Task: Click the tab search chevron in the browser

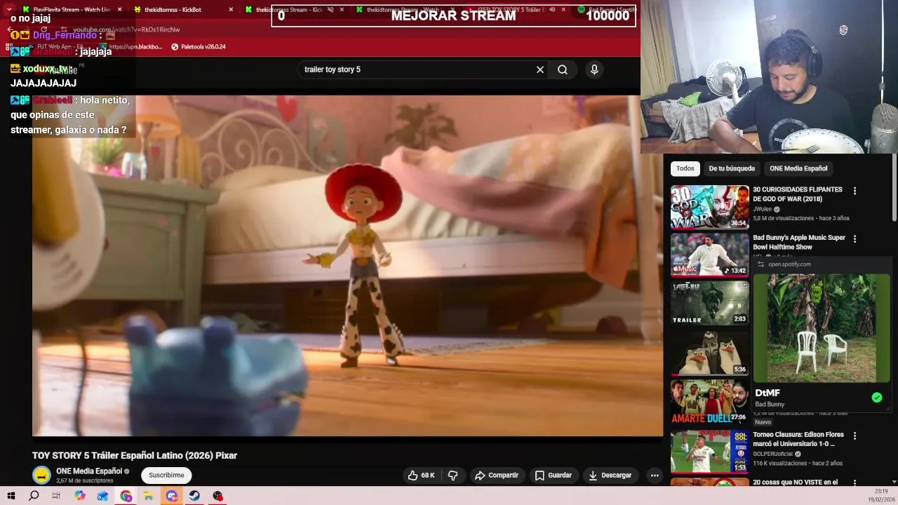Action: [8, 10]
